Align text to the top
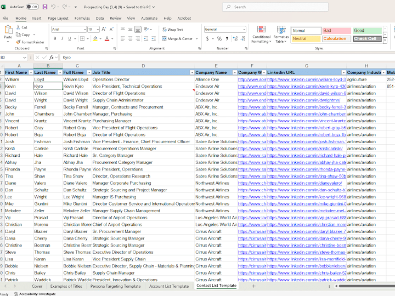 coord(123,30)
